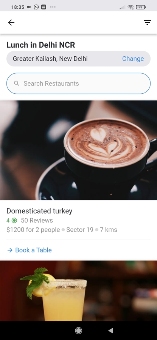Tap the Android home circle button
Viewport: 157px width, 340px height.
pos(78,331)
